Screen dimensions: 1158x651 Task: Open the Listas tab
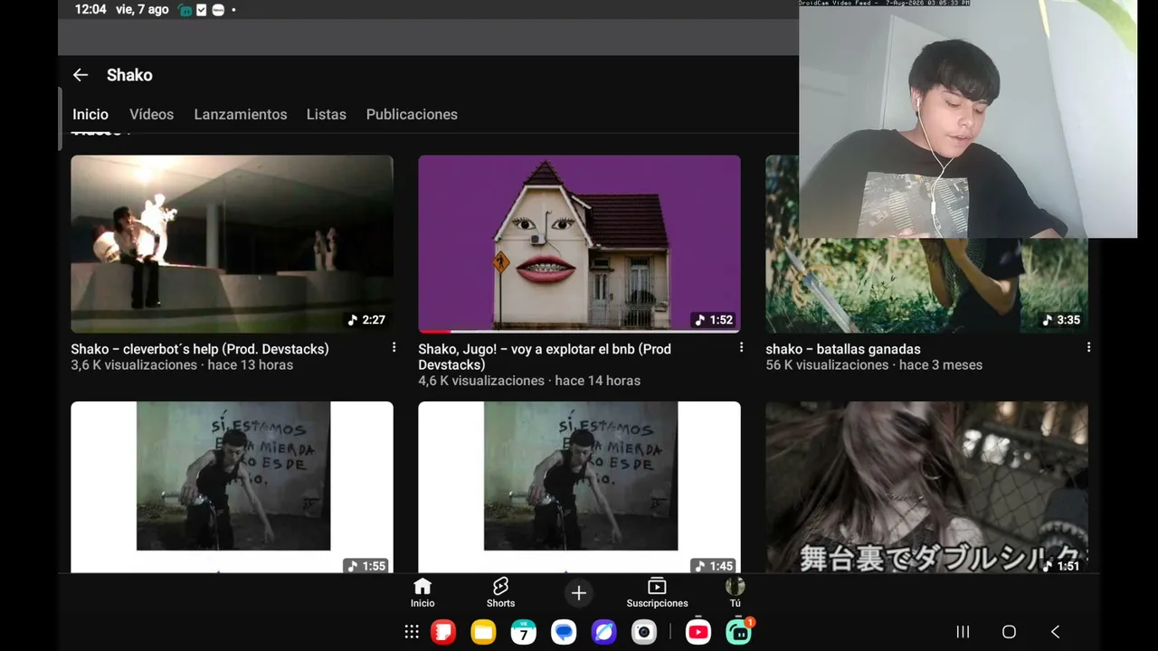point(327,115)
